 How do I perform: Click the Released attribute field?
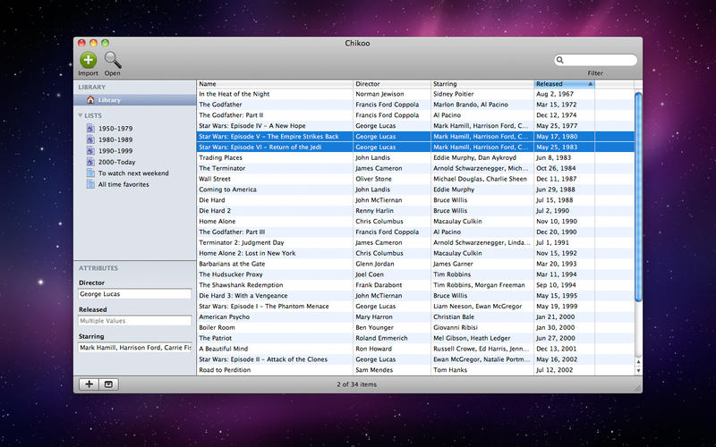(135, 321)
